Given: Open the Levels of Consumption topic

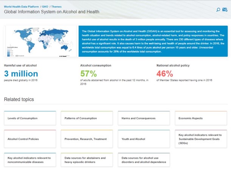Looking at the screenshot, I should pos(30,118).
